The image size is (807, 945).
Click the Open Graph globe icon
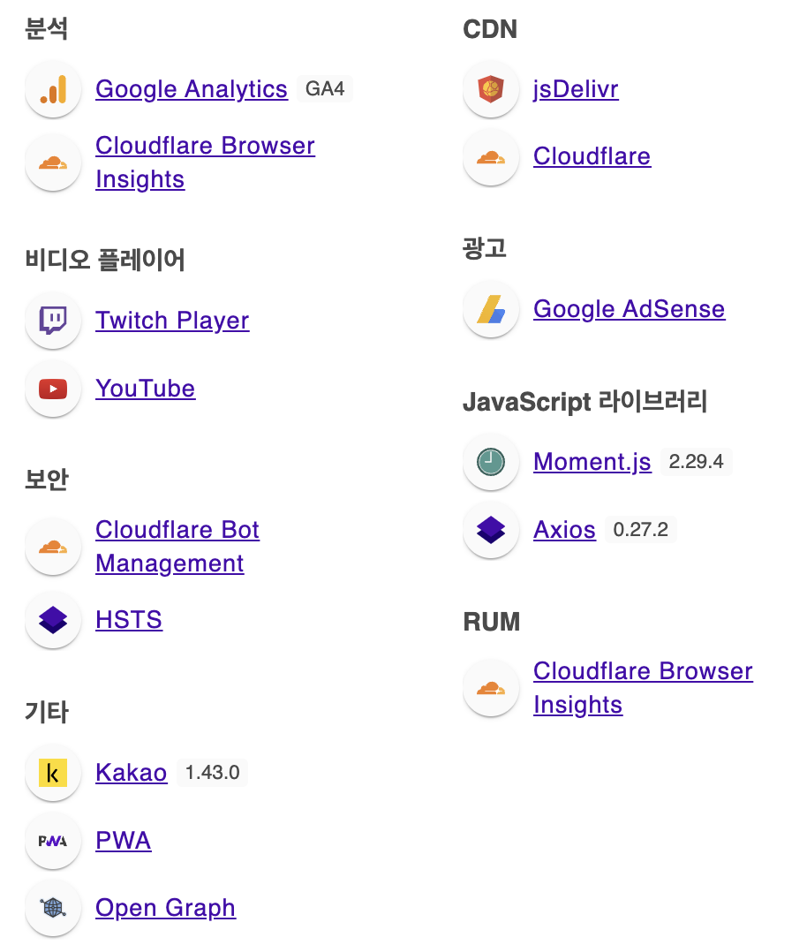(53, 908)
